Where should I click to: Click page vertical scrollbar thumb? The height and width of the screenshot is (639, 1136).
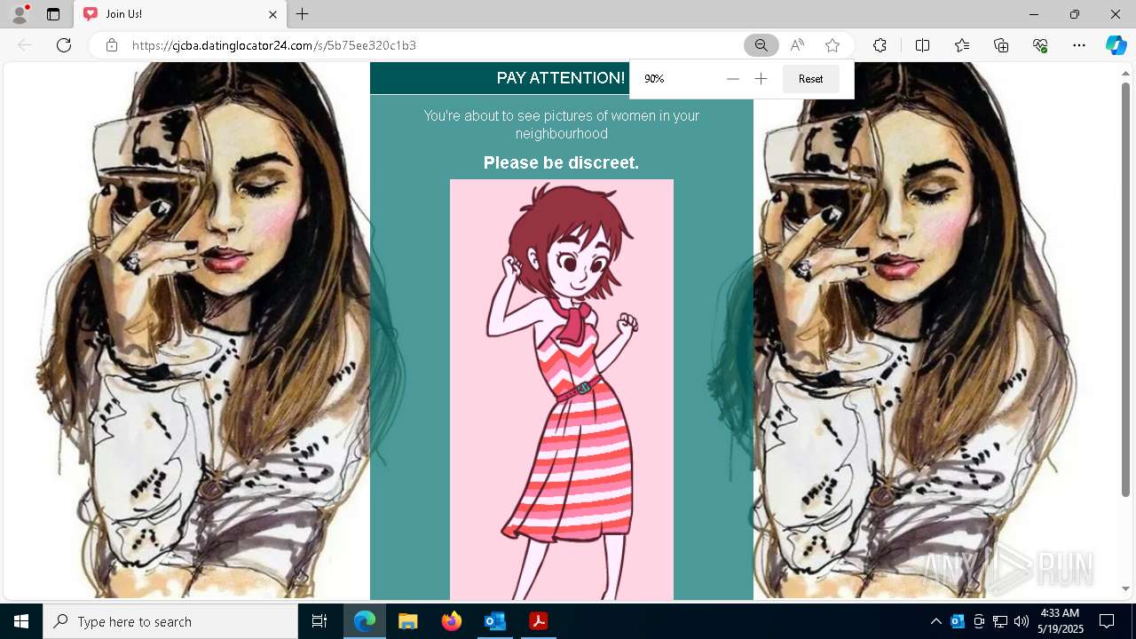(1125, 288)
